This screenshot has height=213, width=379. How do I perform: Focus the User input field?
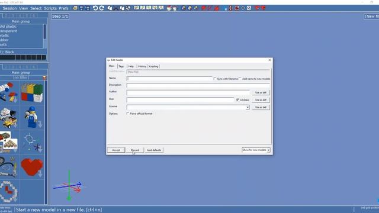180,100
